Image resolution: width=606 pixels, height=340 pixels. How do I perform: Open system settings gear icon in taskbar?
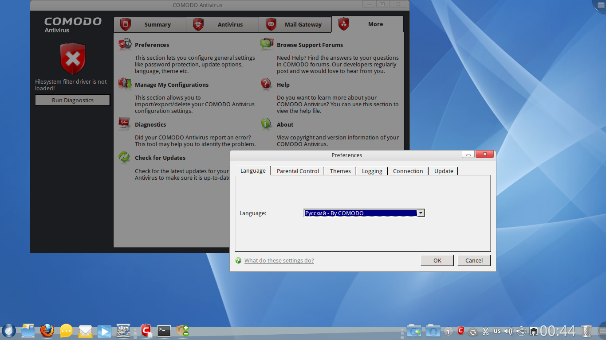123,330
